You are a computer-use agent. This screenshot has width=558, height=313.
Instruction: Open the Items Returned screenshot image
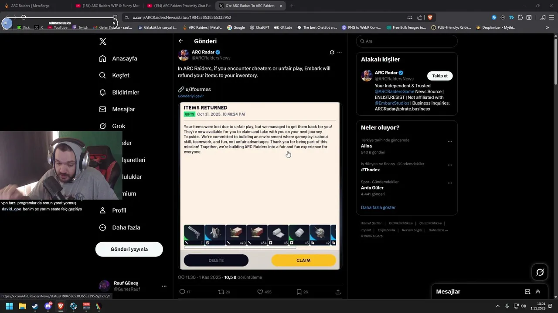pos(260,186)
